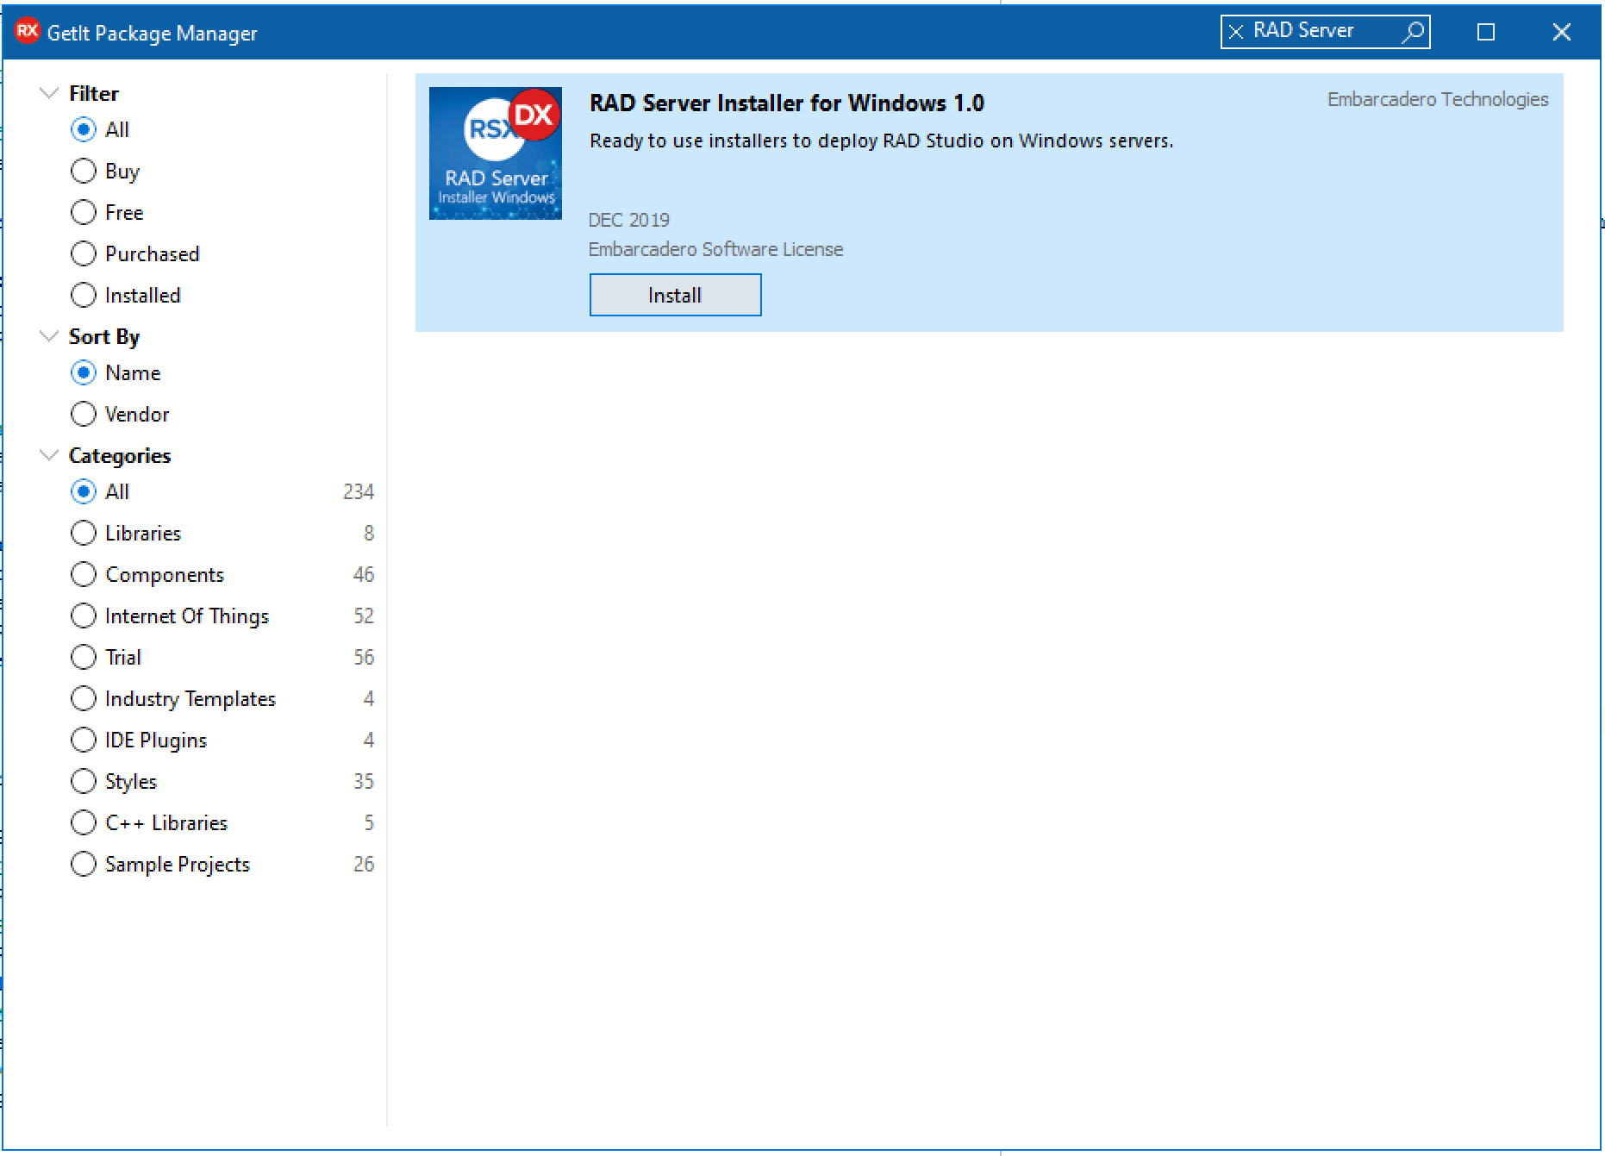Show only Installed packages
This screenshot has width=1605, height=1156.
[x=126, y=296]
